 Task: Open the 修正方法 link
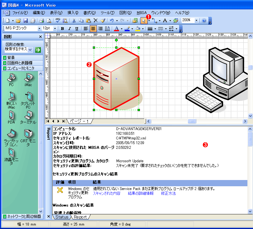click(168, 193)
